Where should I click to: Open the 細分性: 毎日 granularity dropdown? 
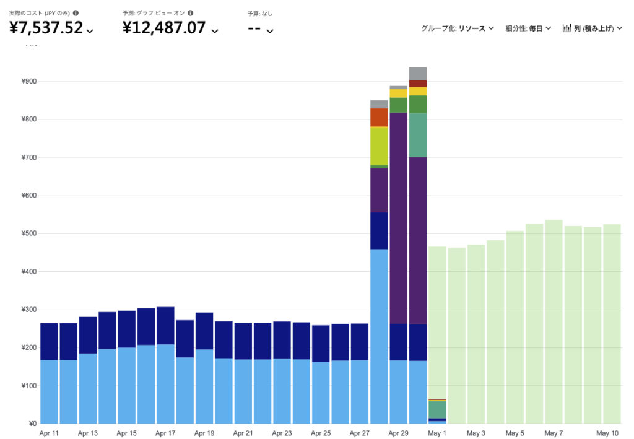(x=528, y=28)
